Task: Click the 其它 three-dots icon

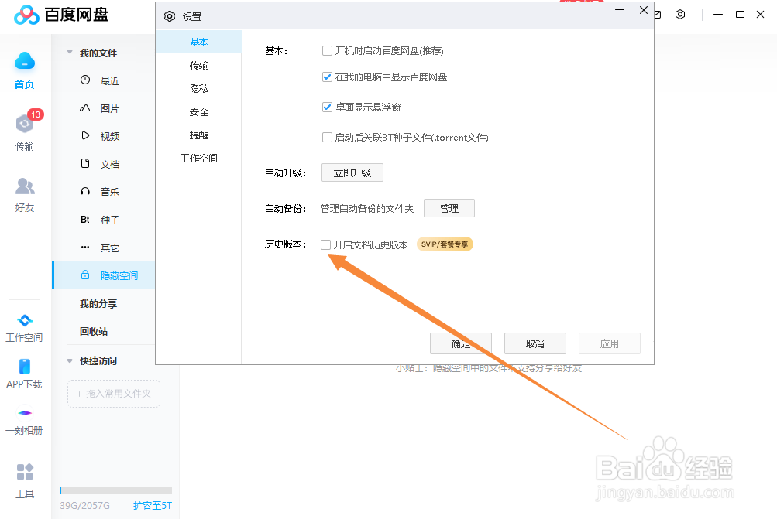Action: point(85,247)
